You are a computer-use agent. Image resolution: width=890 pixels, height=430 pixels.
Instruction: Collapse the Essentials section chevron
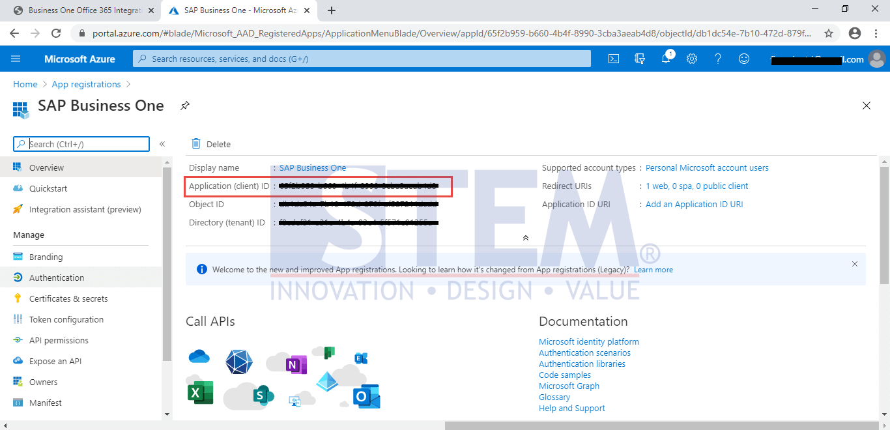[526, 238]
